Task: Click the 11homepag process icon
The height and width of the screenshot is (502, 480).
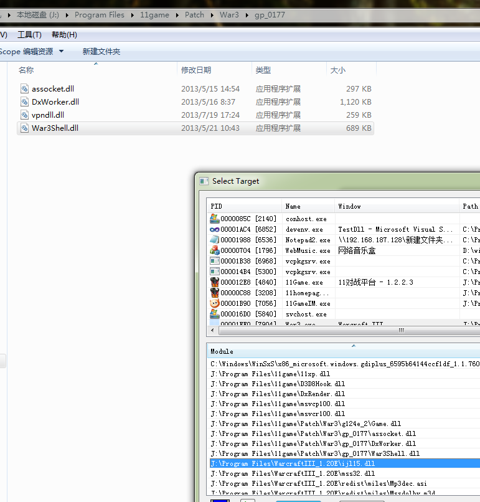Action: 214,293
